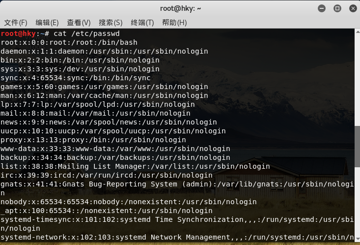Click the nobody:x:65534 line
This screenshot has height=245, width=360.
tap(129, 202)
